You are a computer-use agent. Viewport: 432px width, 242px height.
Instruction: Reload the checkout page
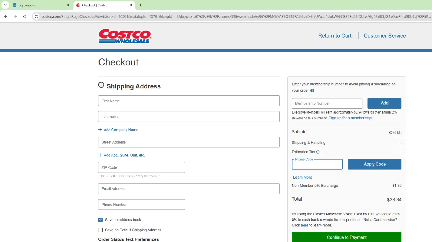[25, 16]
